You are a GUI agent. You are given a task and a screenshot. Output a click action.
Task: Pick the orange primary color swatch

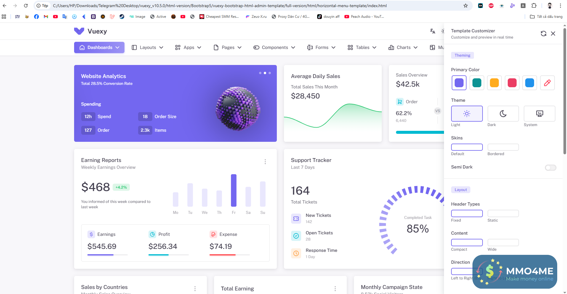[494, 83]
